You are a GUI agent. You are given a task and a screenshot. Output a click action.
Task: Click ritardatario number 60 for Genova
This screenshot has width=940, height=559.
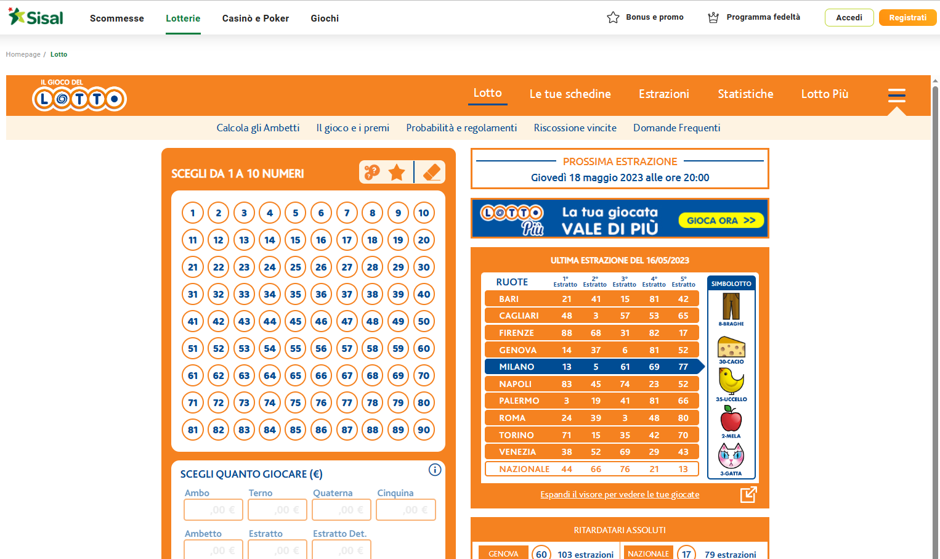click(x=541, y=553)
